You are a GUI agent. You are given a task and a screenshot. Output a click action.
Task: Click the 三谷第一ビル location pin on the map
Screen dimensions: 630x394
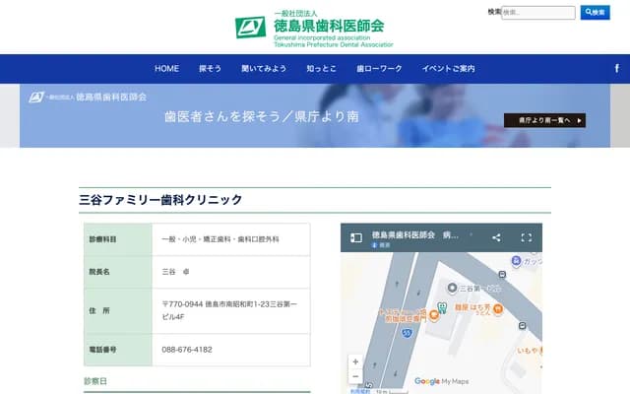pyautogui.click(x=453, y=288)
